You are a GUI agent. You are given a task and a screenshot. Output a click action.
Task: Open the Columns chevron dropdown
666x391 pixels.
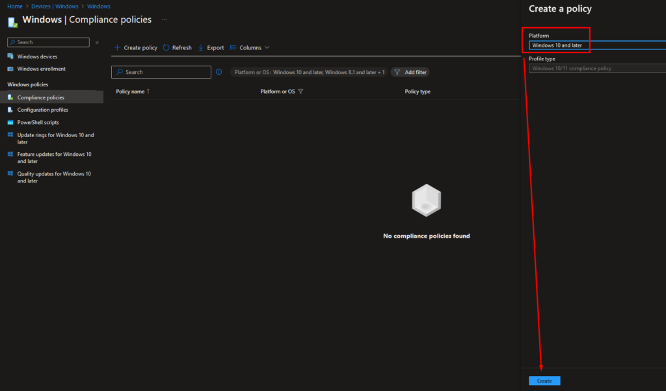[x=267, y=47]
